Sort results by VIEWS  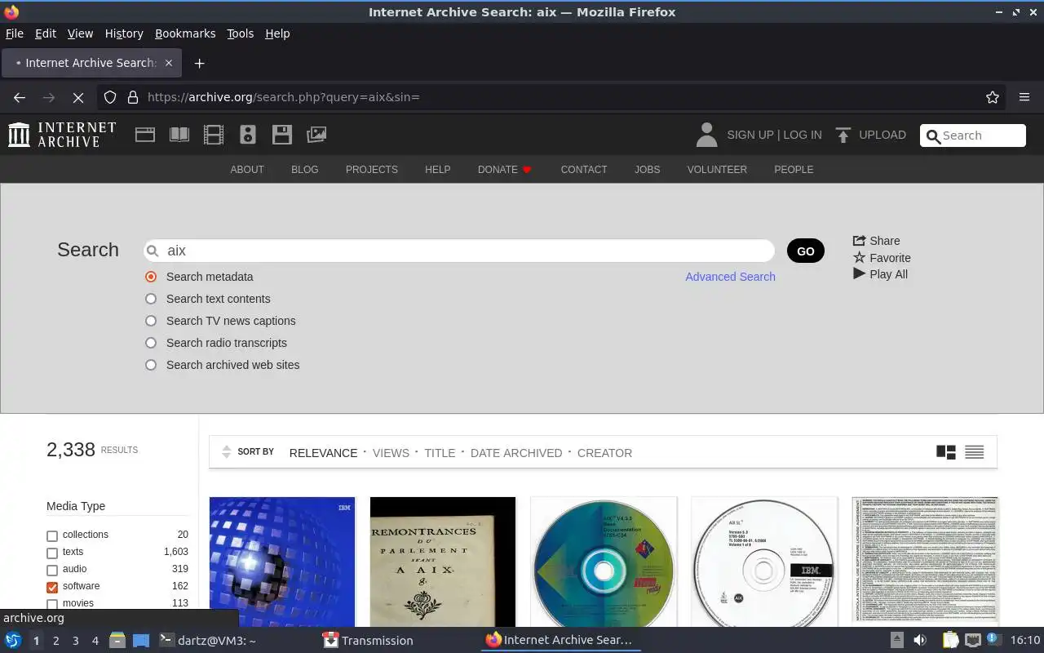(x=391, y=453)
